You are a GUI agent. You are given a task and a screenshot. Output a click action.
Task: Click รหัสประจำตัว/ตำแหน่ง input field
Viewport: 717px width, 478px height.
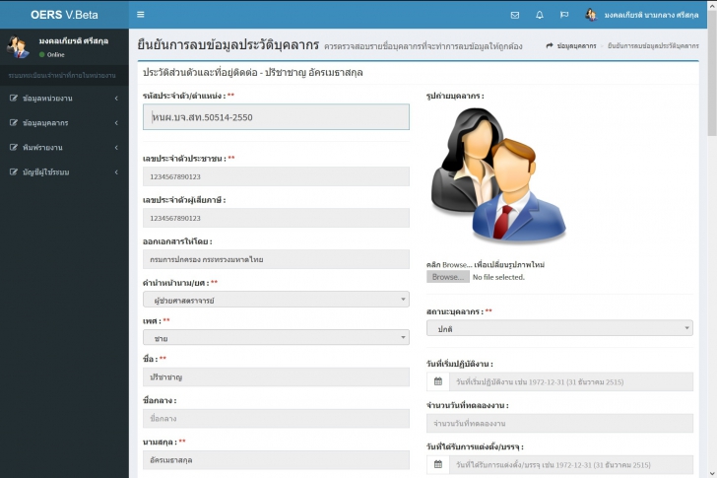(276, 117)
